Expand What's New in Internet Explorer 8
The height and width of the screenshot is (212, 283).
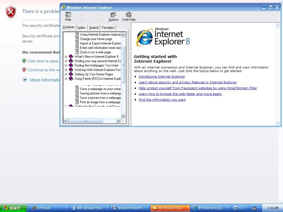click(66, 57)
